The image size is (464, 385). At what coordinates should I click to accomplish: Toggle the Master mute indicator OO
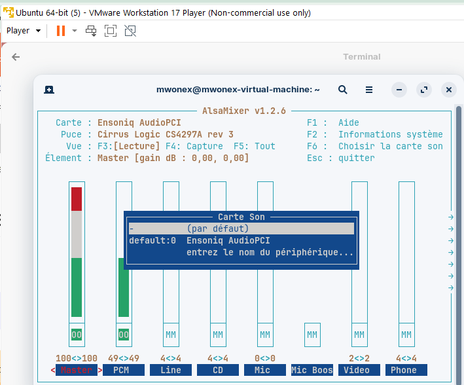pyautogui.click(x=77, y=335)
